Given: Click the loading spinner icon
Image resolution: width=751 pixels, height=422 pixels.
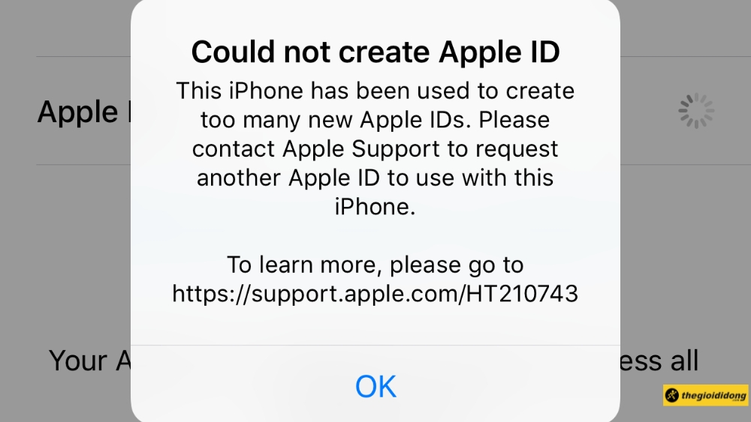Looking at the screenshot, I should pos(696,111).
